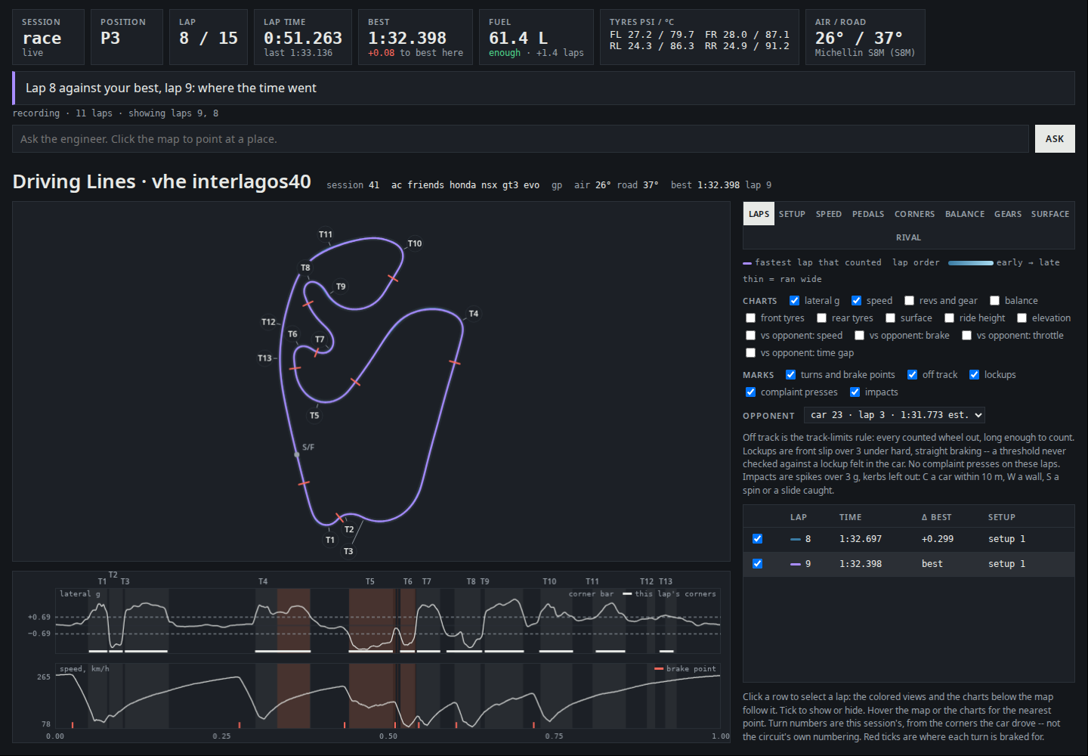Click the BEST 1:32.398 tile
The image size is (1088, 756).
click(416, 37)
